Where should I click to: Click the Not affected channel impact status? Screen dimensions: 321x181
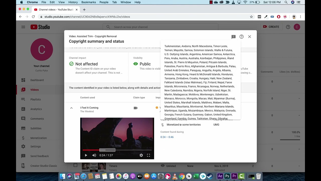click(87, 64)
